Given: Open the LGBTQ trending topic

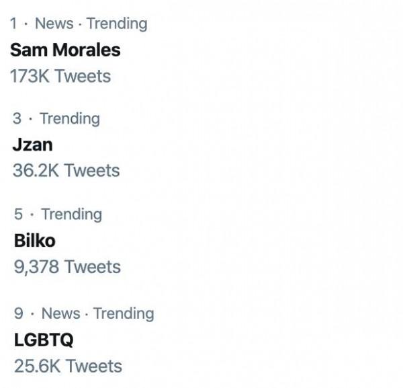Looking at the screenshot, I should click(x=44, y=340).
